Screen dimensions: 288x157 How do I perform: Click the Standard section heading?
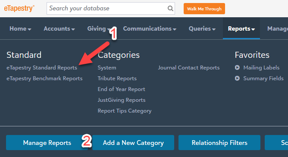tap(24, 55)
